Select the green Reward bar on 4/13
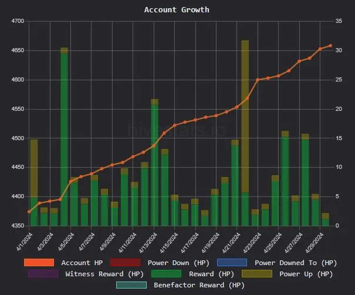 pos(155,165)
